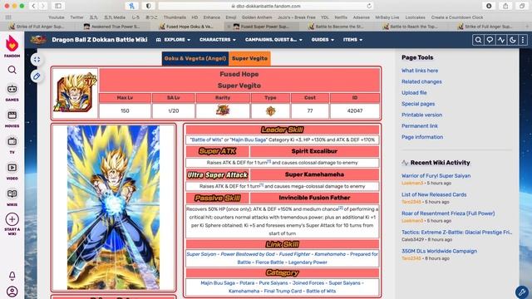Select the Super Vegito tab
This screenshot has height=299, width=532.
click(249, 58)
